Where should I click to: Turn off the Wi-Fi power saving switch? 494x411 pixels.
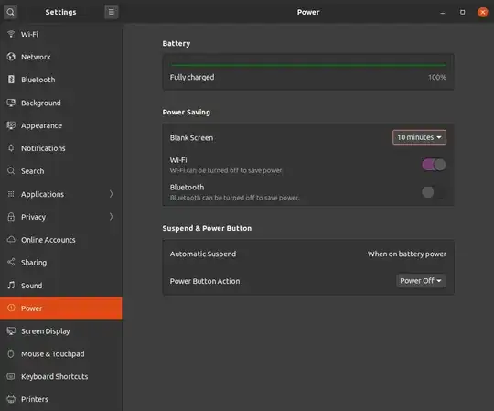(434, 165)
